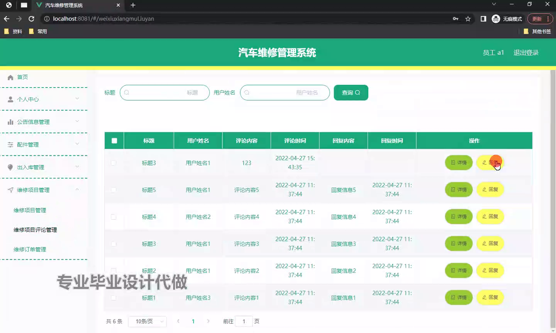Screen dimensions: 556x333
Task: Open 维修项目评论管理 submenu item
Action: [35, 230]
